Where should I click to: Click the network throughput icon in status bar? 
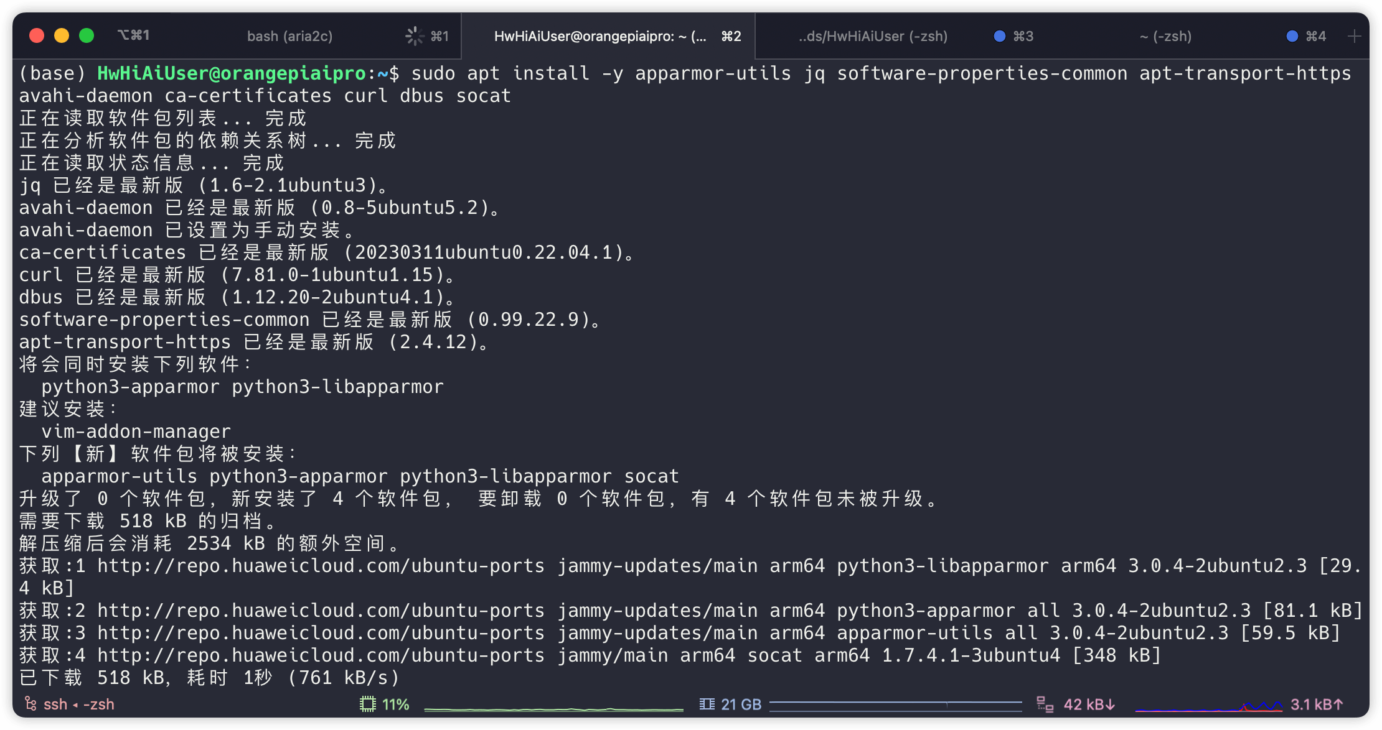[x=1045, y=705]
